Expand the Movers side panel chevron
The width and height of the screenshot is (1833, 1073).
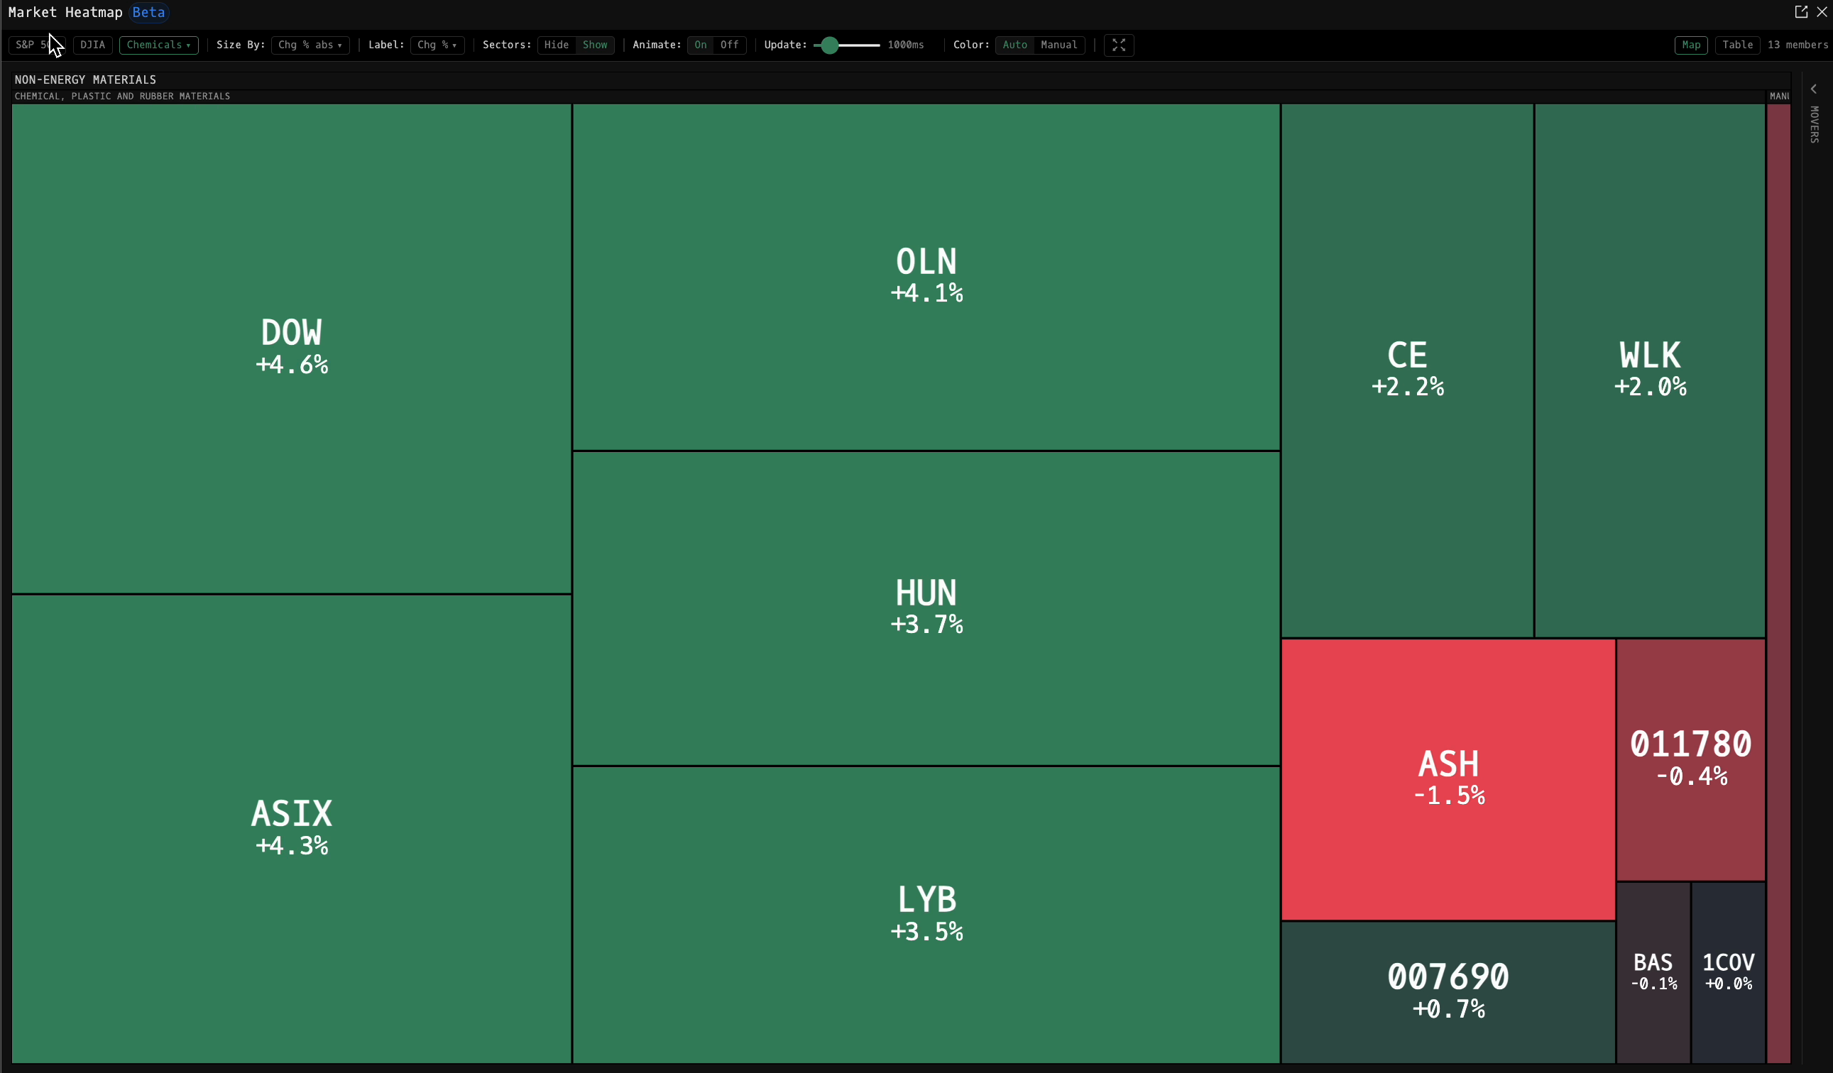click(1814, 89)
